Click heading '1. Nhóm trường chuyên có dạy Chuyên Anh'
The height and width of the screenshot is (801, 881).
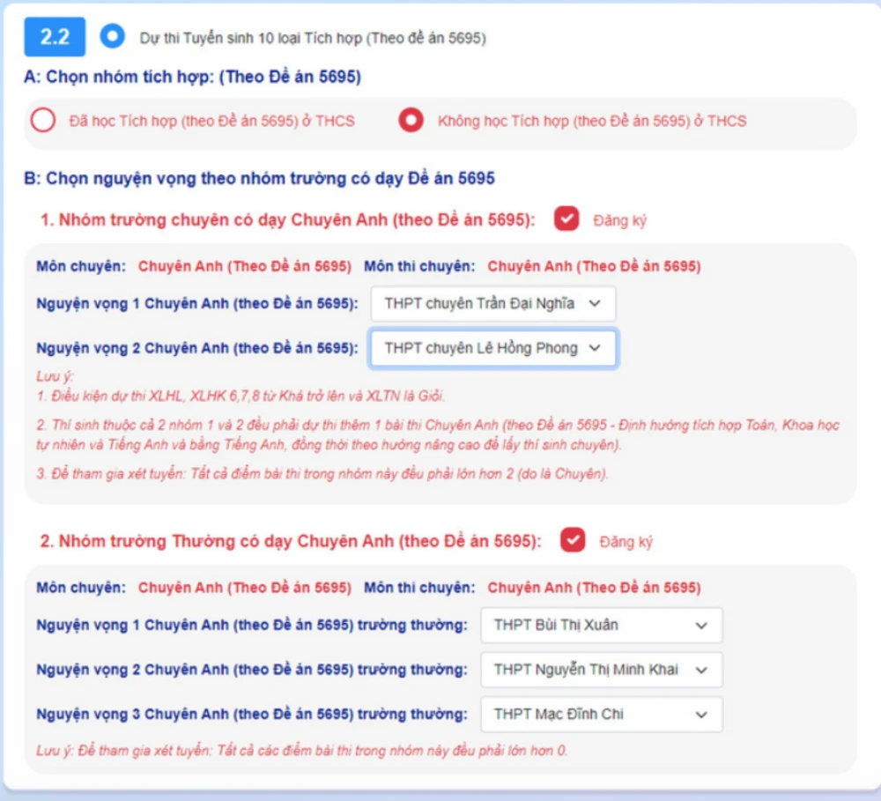(x=288, y=219)
